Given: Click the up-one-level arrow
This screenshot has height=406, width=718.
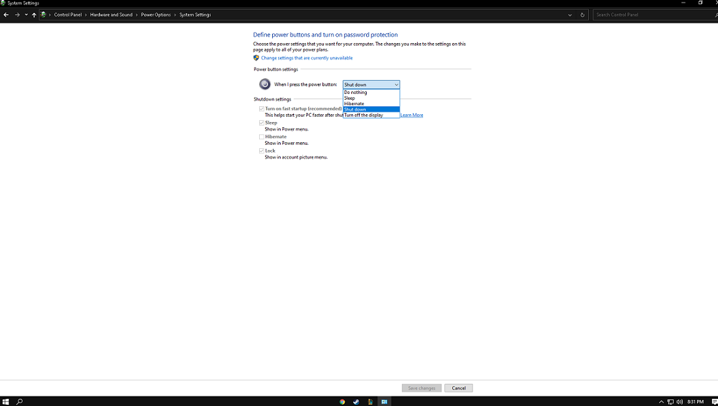Looking at the screenshot, I should tap(34, 14).
